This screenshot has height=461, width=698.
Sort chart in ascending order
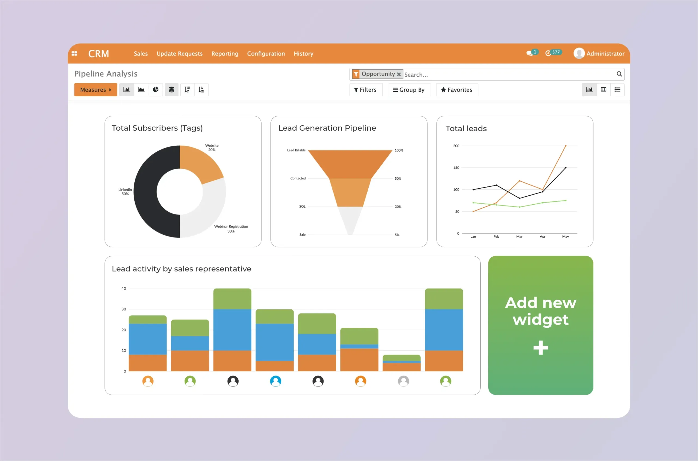click(x=201, y=90)
